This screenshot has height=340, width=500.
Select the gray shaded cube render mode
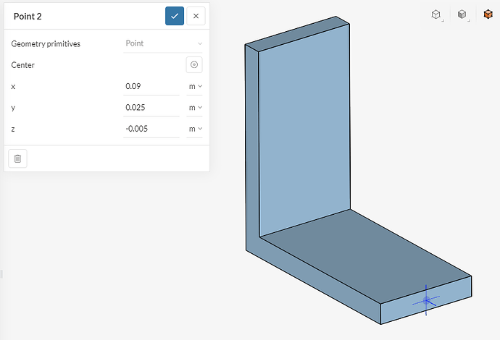(x=462, y=14)
